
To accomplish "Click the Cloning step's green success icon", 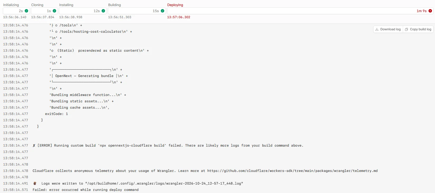I will [54, 11].
